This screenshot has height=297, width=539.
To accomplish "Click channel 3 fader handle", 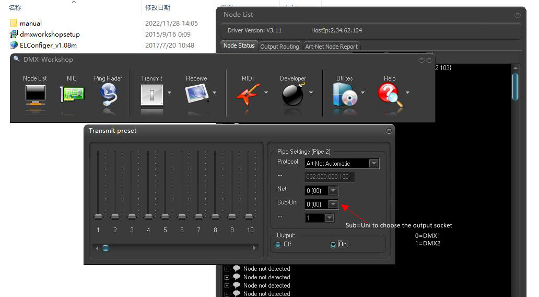I will click(x=132, y=217).
